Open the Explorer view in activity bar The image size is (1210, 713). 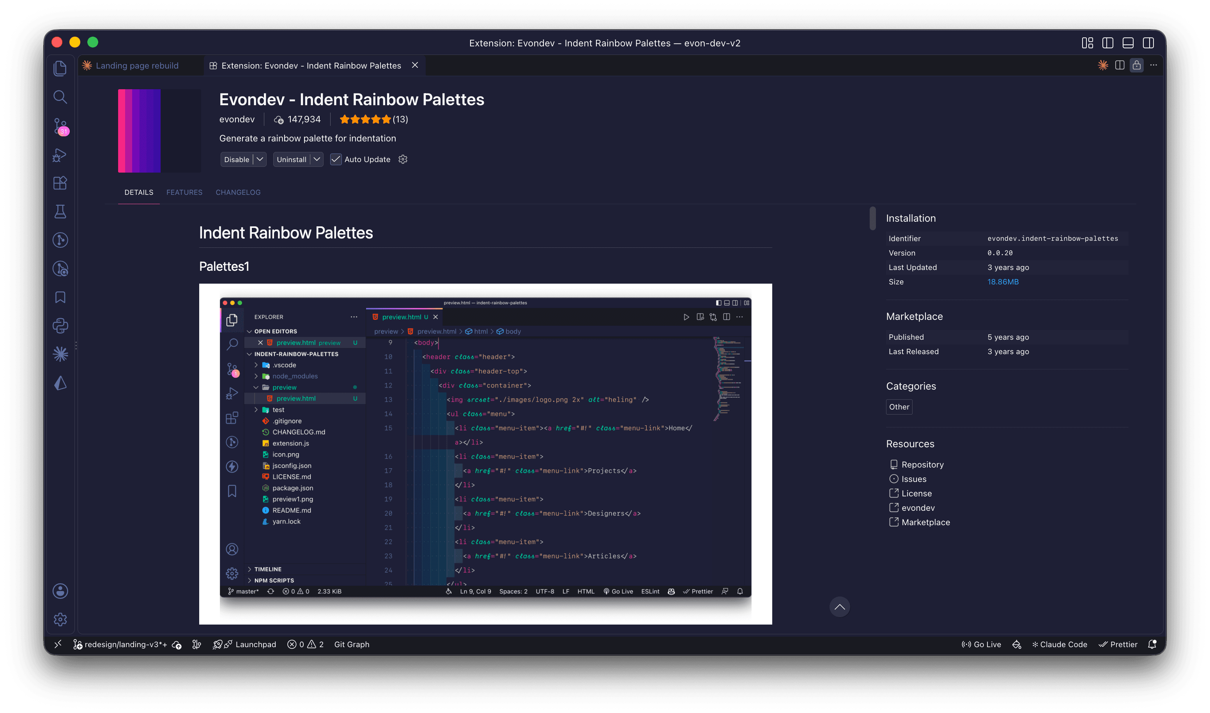(x=60, y=68)
